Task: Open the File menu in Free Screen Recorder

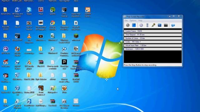Action: pyautogui.click(x=126, y=21)
